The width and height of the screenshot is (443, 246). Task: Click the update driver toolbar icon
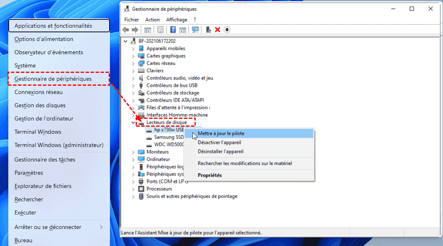point(208,30)
